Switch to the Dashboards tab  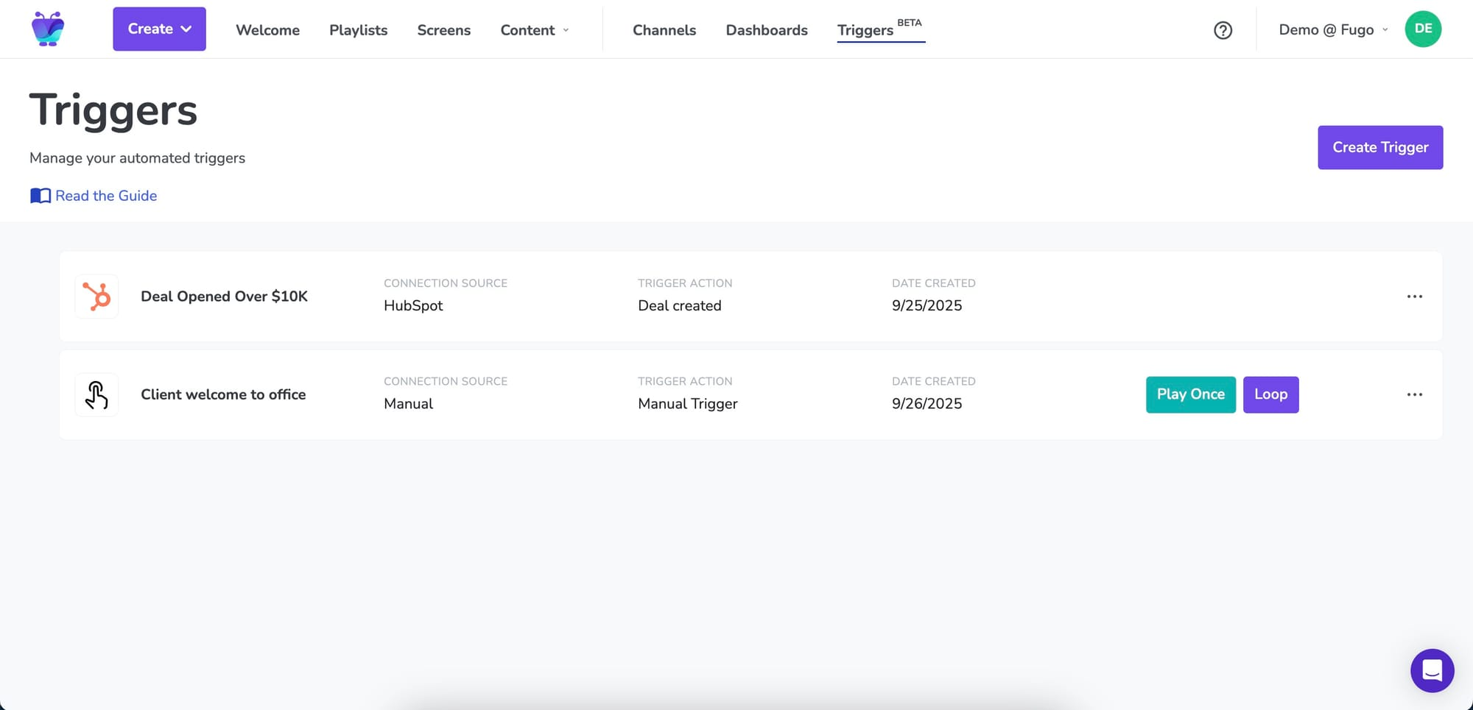766,30
